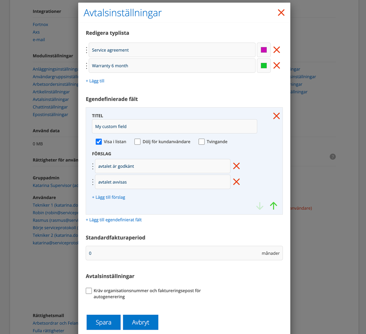Open Fulla rättigheter rights template

pos(48,331)
